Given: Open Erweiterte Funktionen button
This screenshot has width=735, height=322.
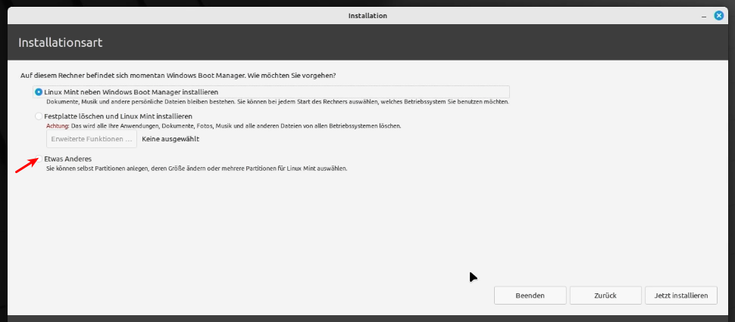Looking at the screenshot, I should (x=92, y=139).
